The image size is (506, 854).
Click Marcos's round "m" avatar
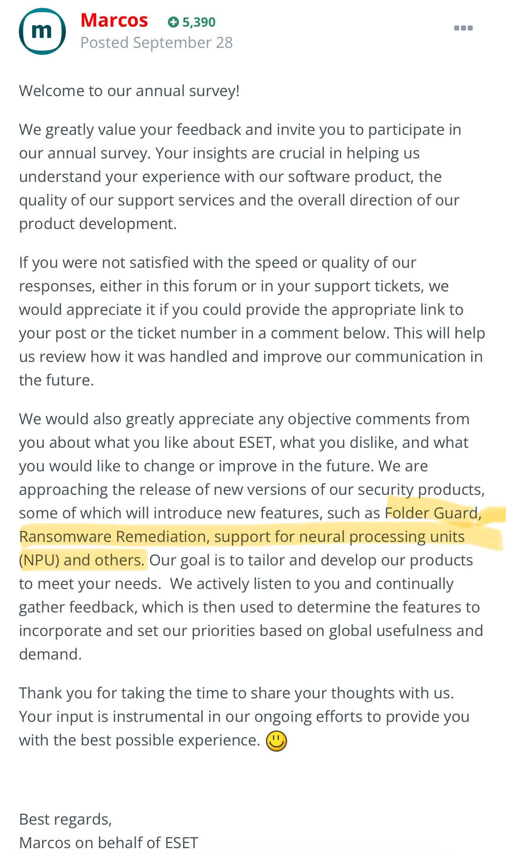click(x=42, y=31)
